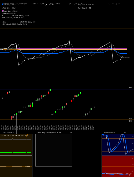Click the 'Stochastics & R' panel title

tap(110, 132)
